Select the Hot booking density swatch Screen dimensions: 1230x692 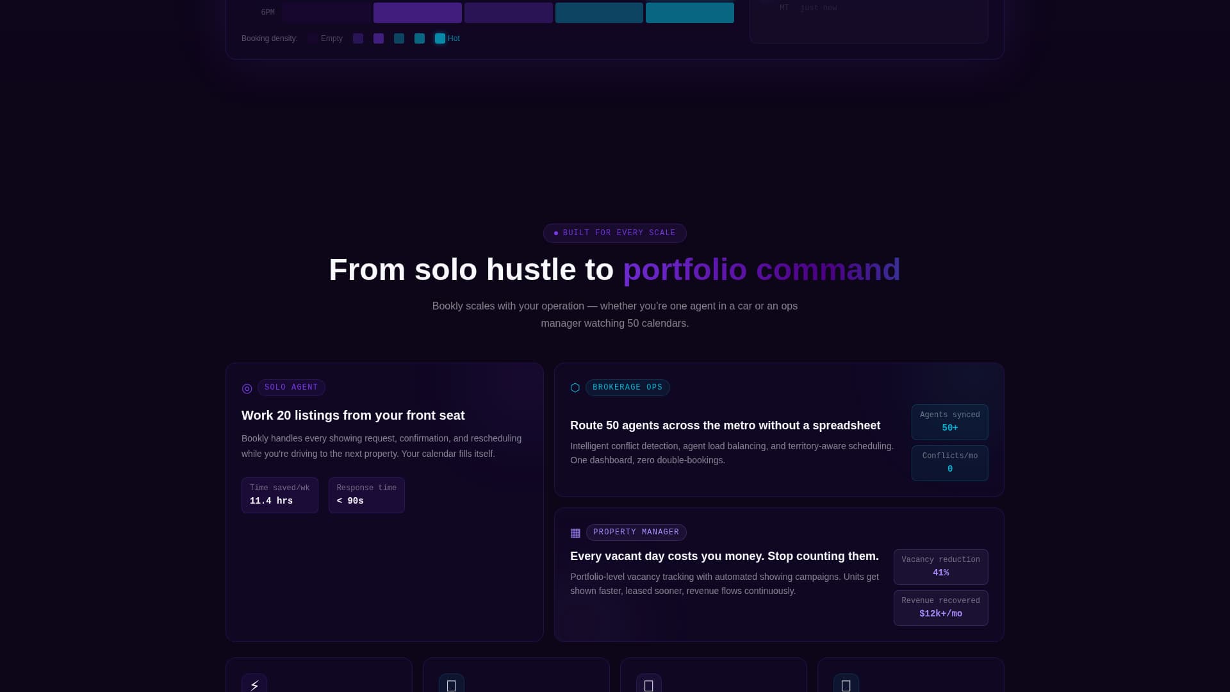coord(440,38)
